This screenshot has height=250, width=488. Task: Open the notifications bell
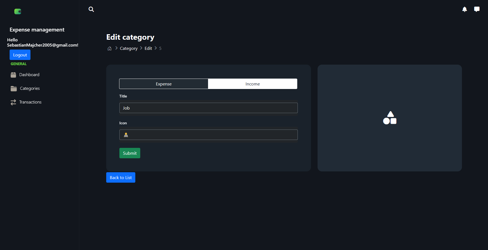tap(465, 9)
